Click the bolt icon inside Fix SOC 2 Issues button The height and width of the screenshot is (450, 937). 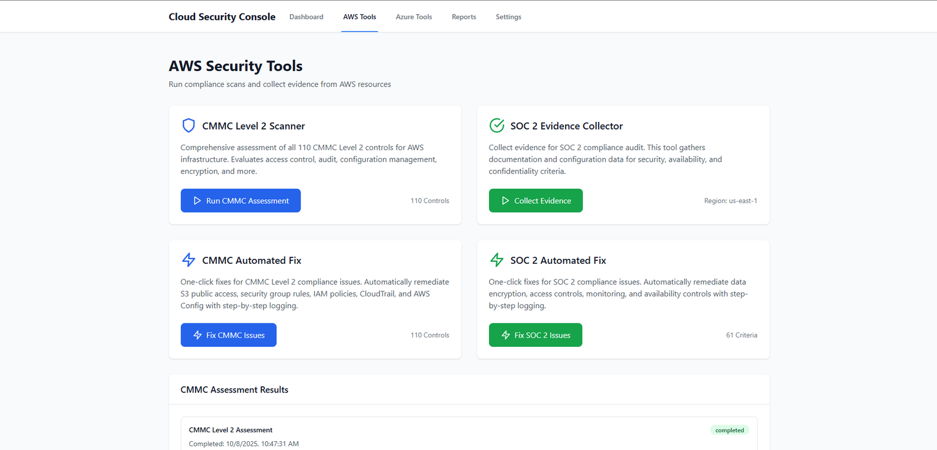(x=505, y=335)
